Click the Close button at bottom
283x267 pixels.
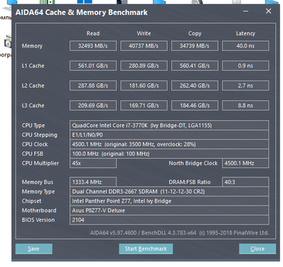click(258, 249)
